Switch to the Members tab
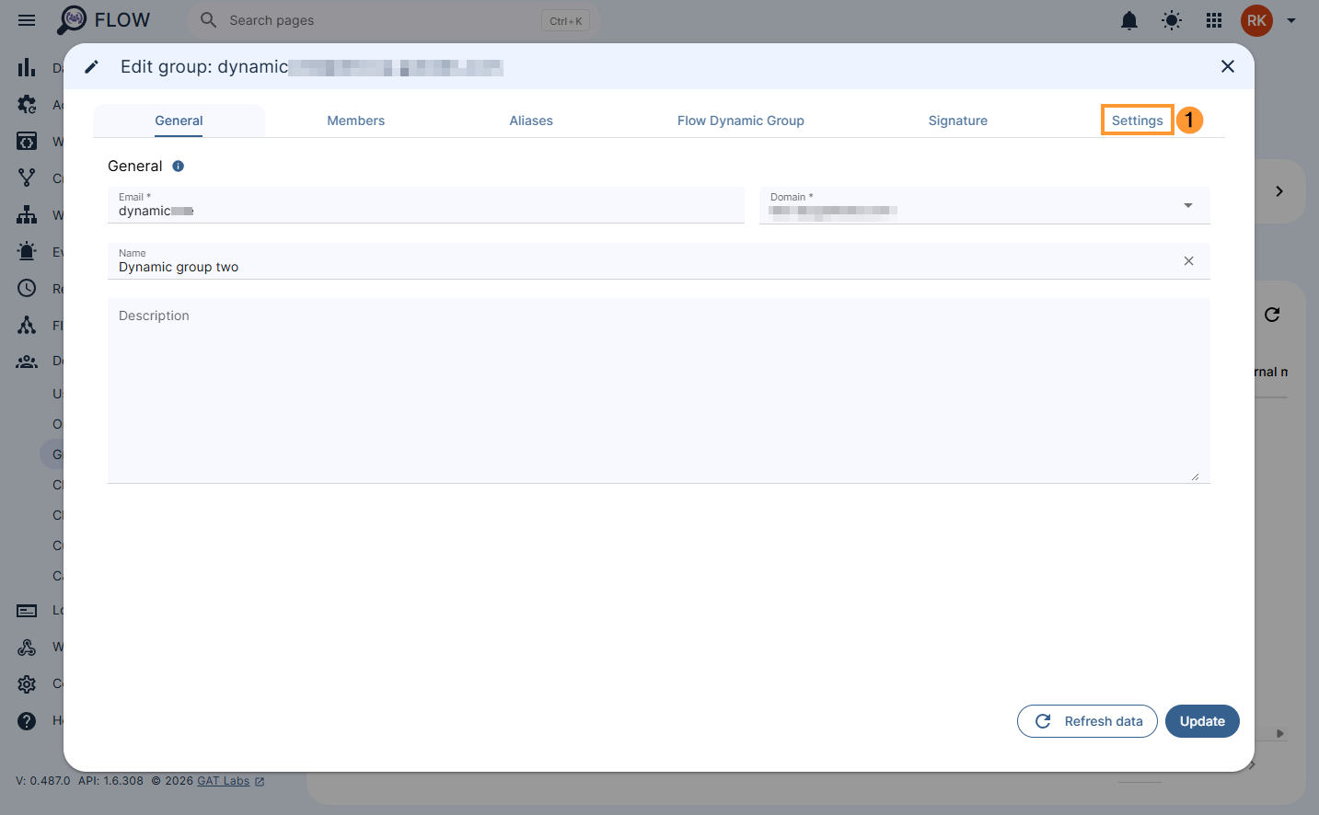1319x815 pixels. coord(356,121)
